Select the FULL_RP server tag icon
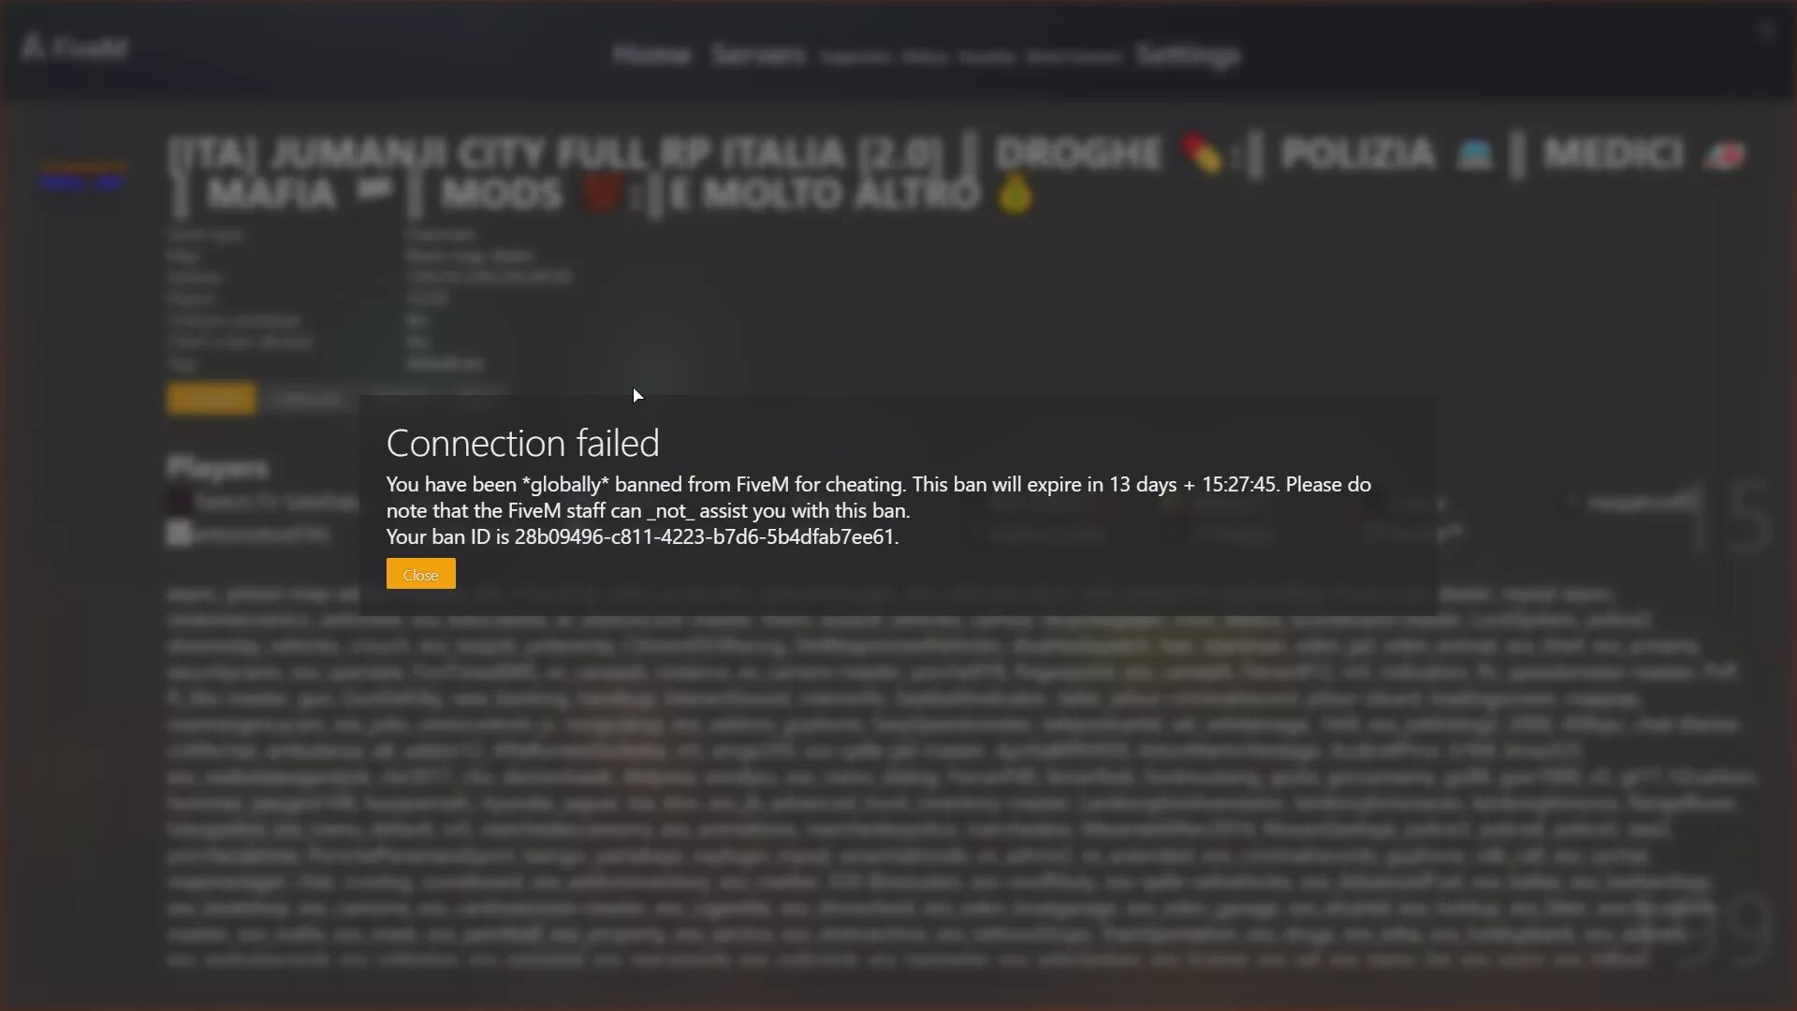Image resolution: width=1797 pixels, height=1011 pixels. pyautogui.click(x=80, y=183)
